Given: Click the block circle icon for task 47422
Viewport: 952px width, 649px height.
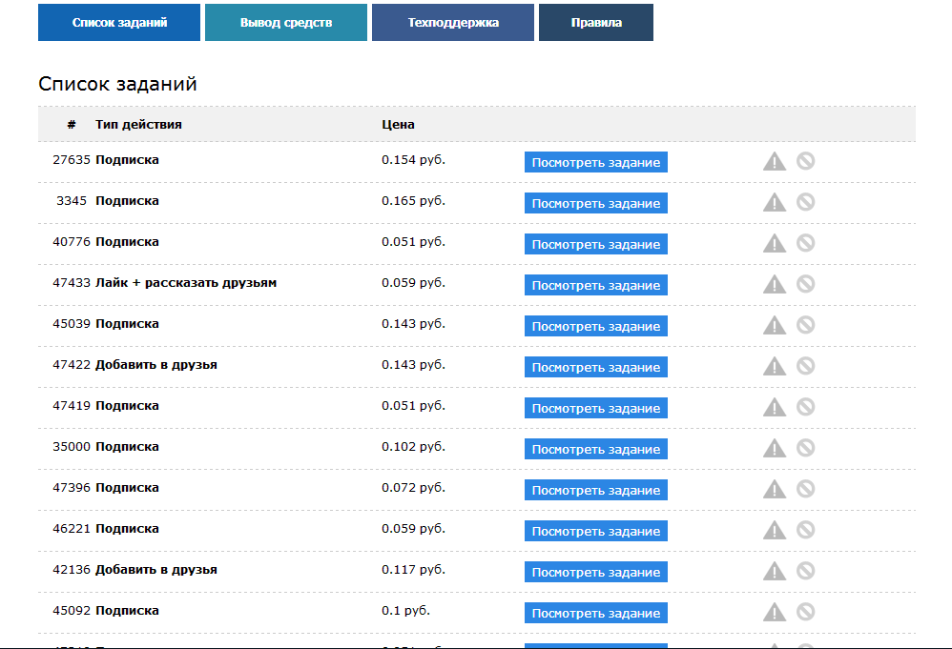Looking at the screenshot, I should pos(806,366).
